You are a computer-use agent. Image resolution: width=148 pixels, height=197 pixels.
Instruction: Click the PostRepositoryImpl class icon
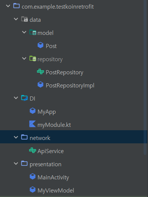coord(40,84)
